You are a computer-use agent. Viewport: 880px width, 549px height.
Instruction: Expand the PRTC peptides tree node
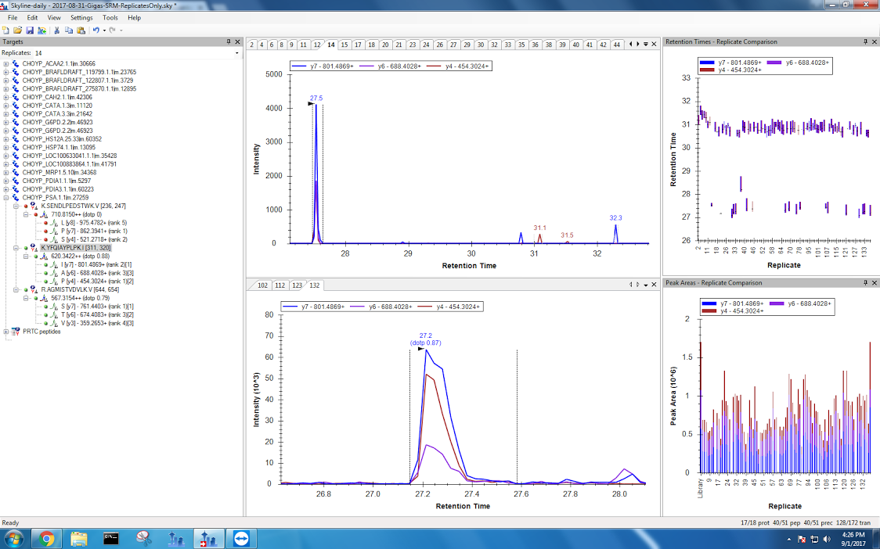coord(6,332)
